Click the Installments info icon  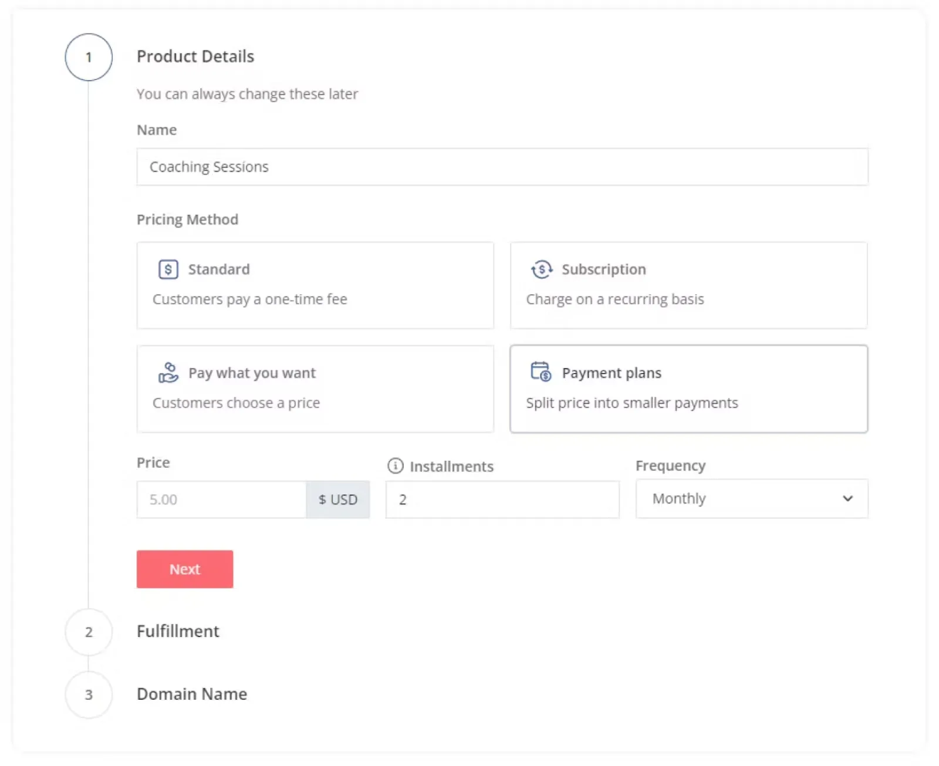pos(396,466)
